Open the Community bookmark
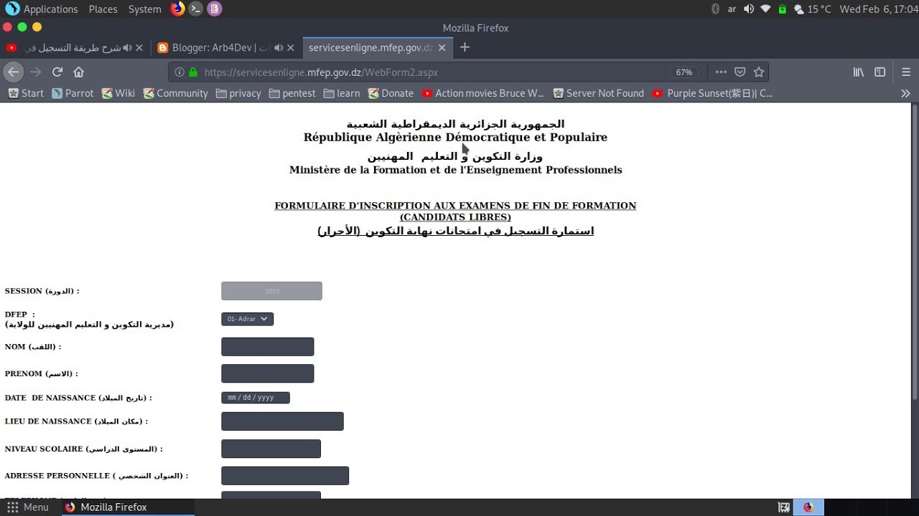 pos(175,93)
